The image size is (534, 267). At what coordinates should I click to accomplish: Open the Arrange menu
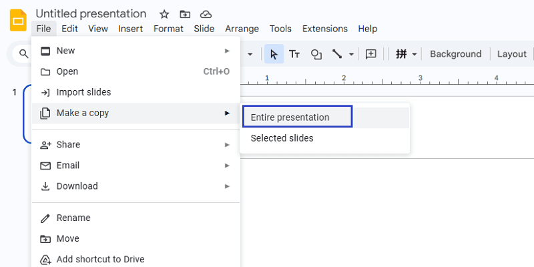point(242,29)
